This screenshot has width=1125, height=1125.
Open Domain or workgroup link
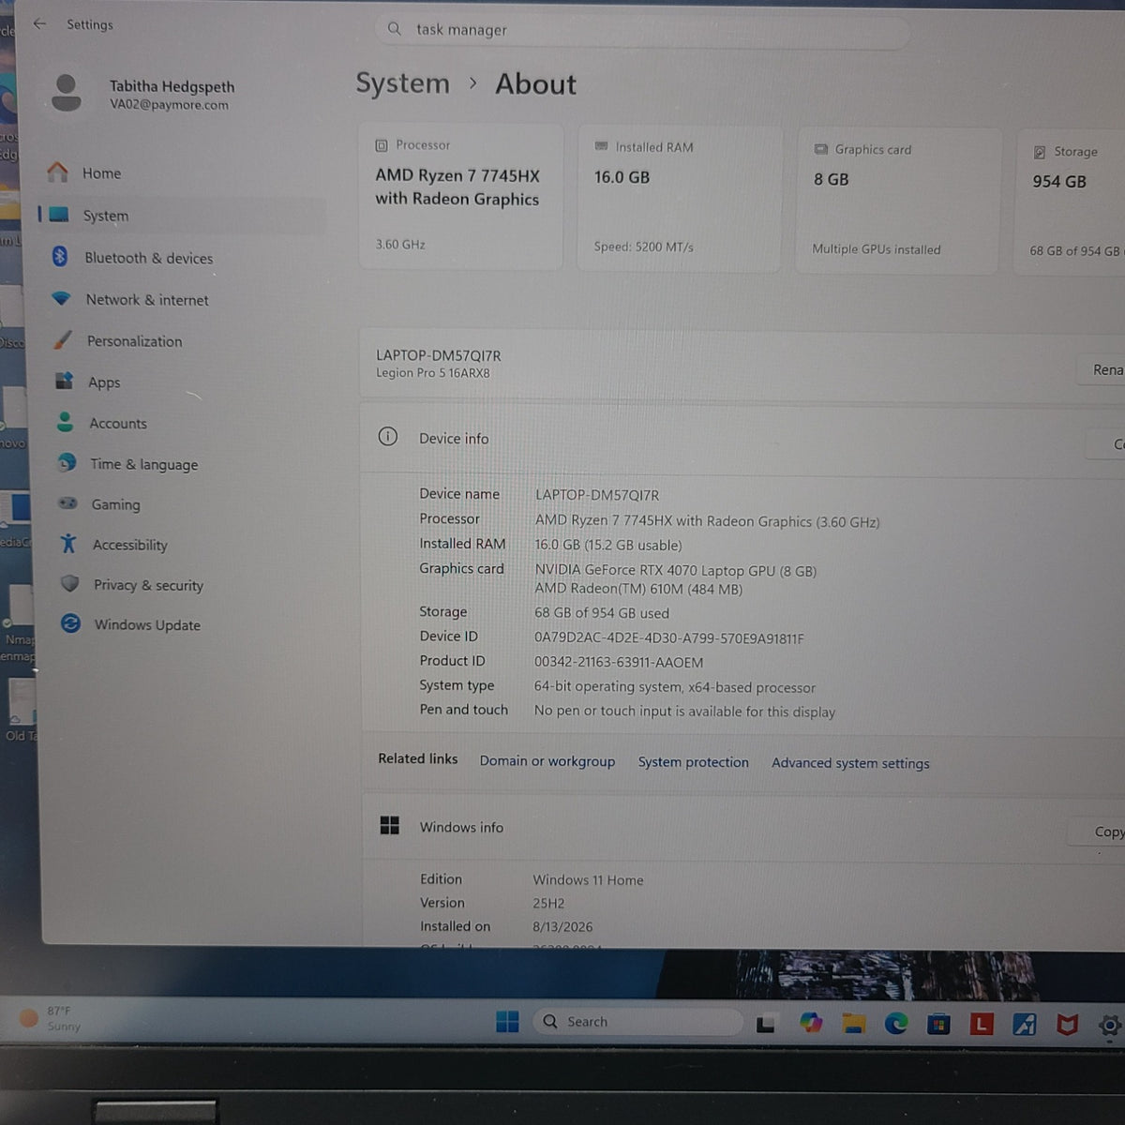[547, 761]
